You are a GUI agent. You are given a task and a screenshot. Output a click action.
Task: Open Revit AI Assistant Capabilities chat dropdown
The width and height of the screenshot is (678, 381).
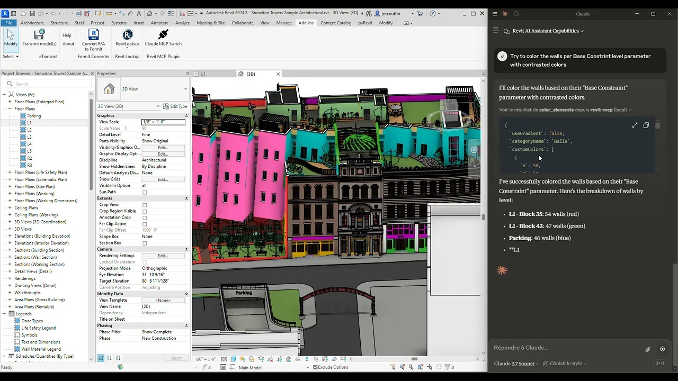[x=548, y=31]
